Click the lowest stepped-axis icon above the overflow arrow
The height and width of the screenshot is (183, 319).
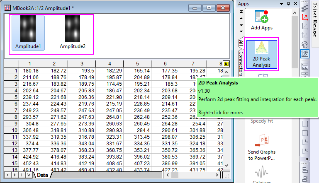(305, 151)
